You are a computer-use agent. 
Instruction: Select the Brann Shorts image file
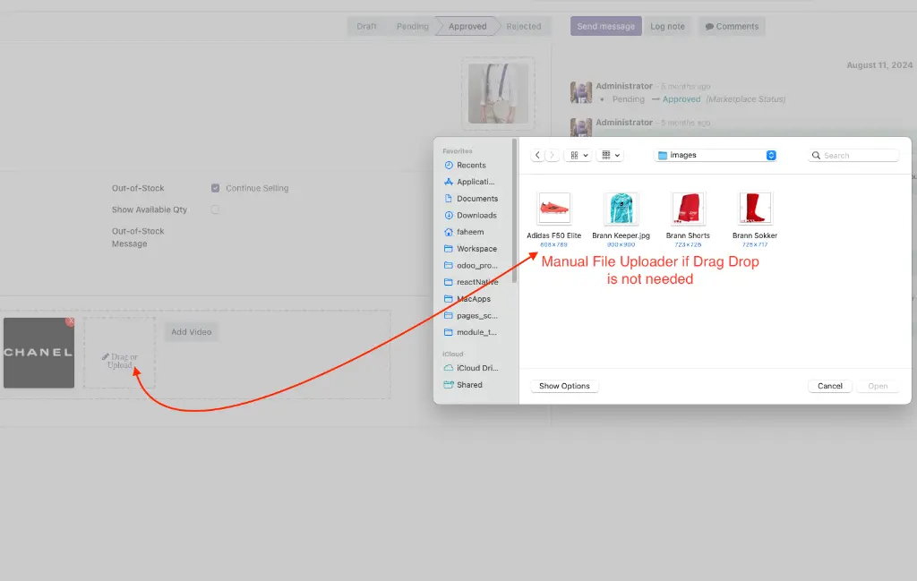pyautogui.click(x=689, y=209)
